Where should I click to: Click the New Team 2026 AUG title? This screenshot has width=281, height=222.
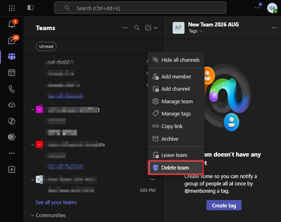click(213, 24)
